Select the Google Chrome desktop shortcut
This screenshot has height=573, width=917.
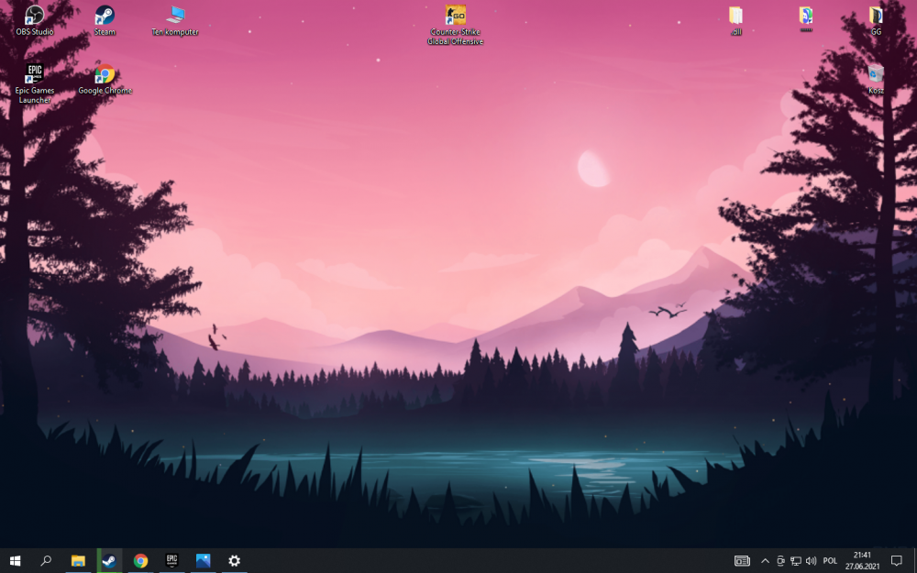tap(105, 79)
